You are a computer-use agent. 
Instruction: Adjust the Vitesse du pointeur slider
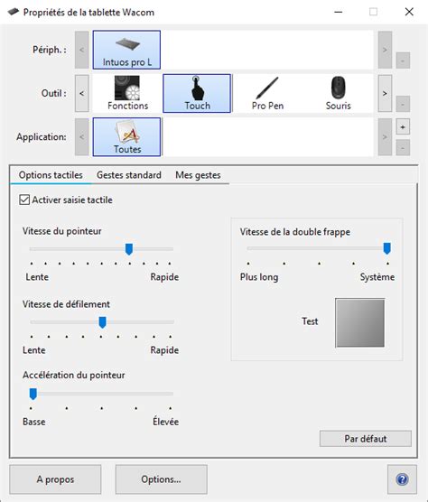[x=129, y=249]
